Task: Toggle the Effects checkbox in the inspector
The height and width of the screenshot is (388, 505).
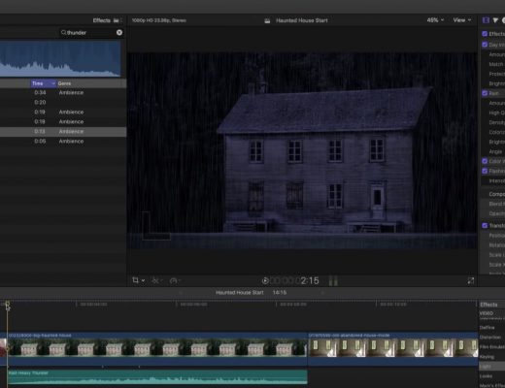Action: coord(485,34)
